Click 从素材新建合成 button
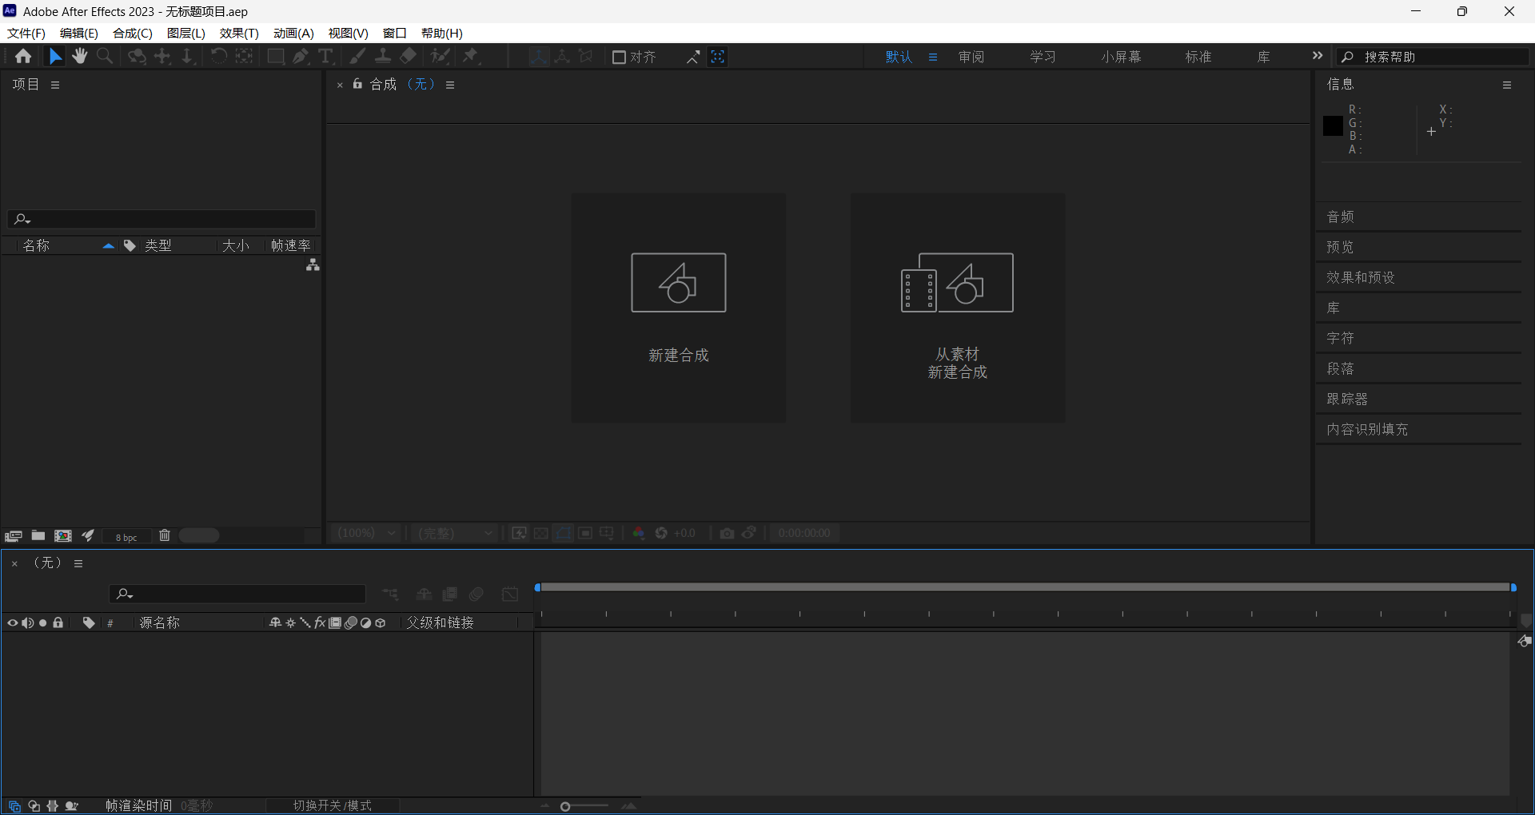Screen dimensions: 1535x815 [x=957, y=308]
